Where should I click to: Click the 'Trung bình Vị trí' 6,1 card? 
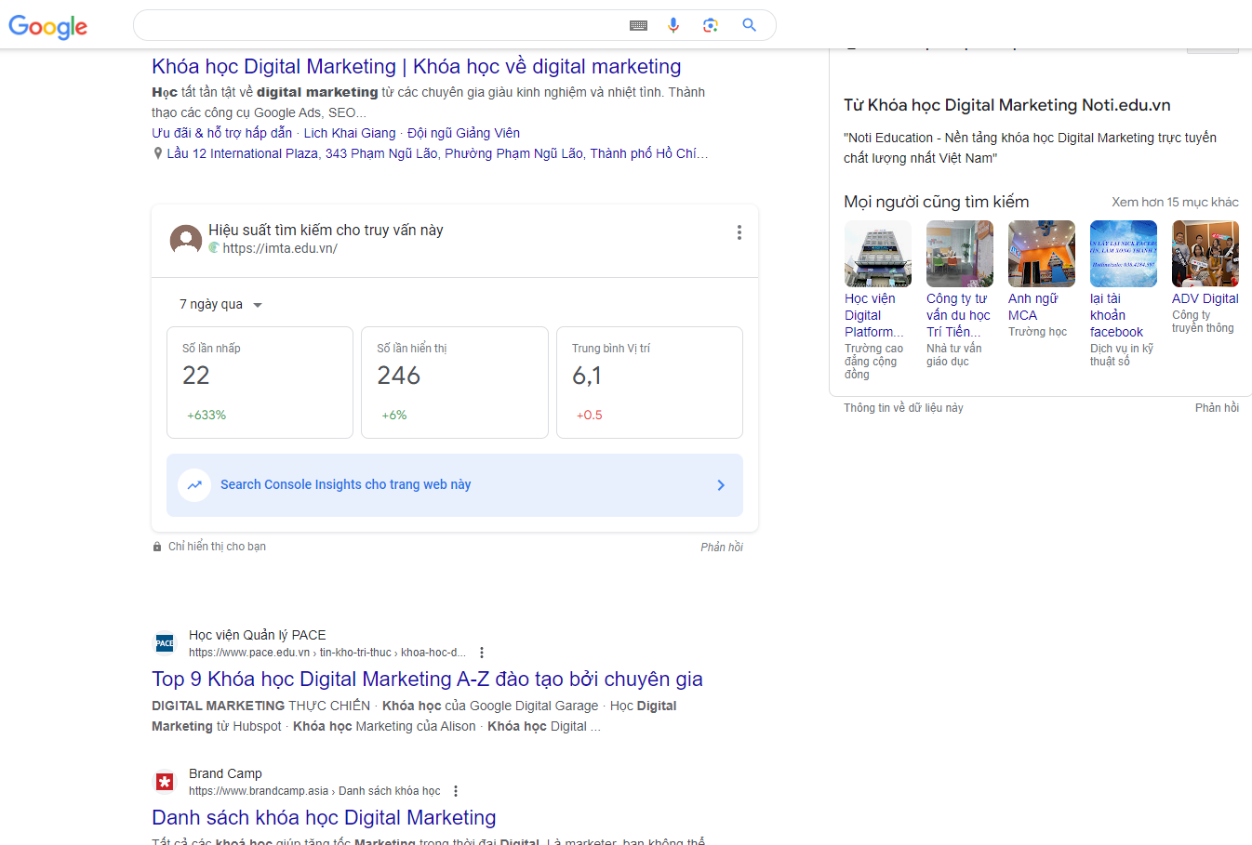[649, 382]
